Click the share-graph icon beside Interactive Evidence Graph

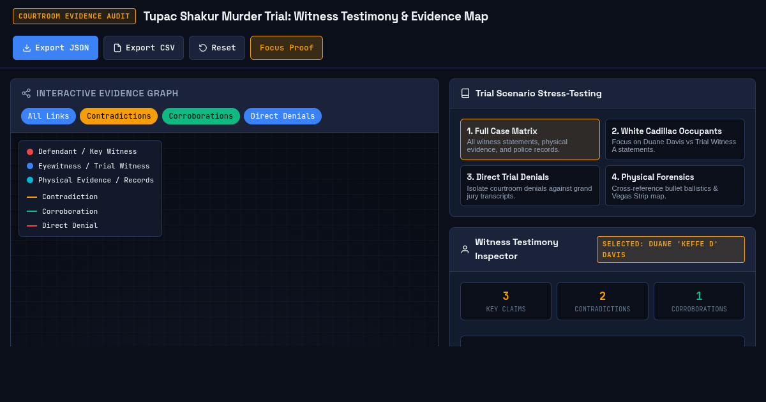[26, 93]
